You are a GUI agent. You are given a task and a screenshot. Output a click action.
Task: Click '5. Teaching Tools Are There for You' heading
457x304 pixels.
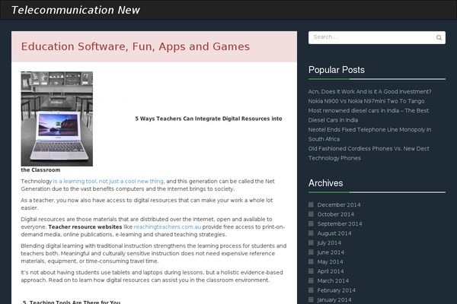[71, 302]
